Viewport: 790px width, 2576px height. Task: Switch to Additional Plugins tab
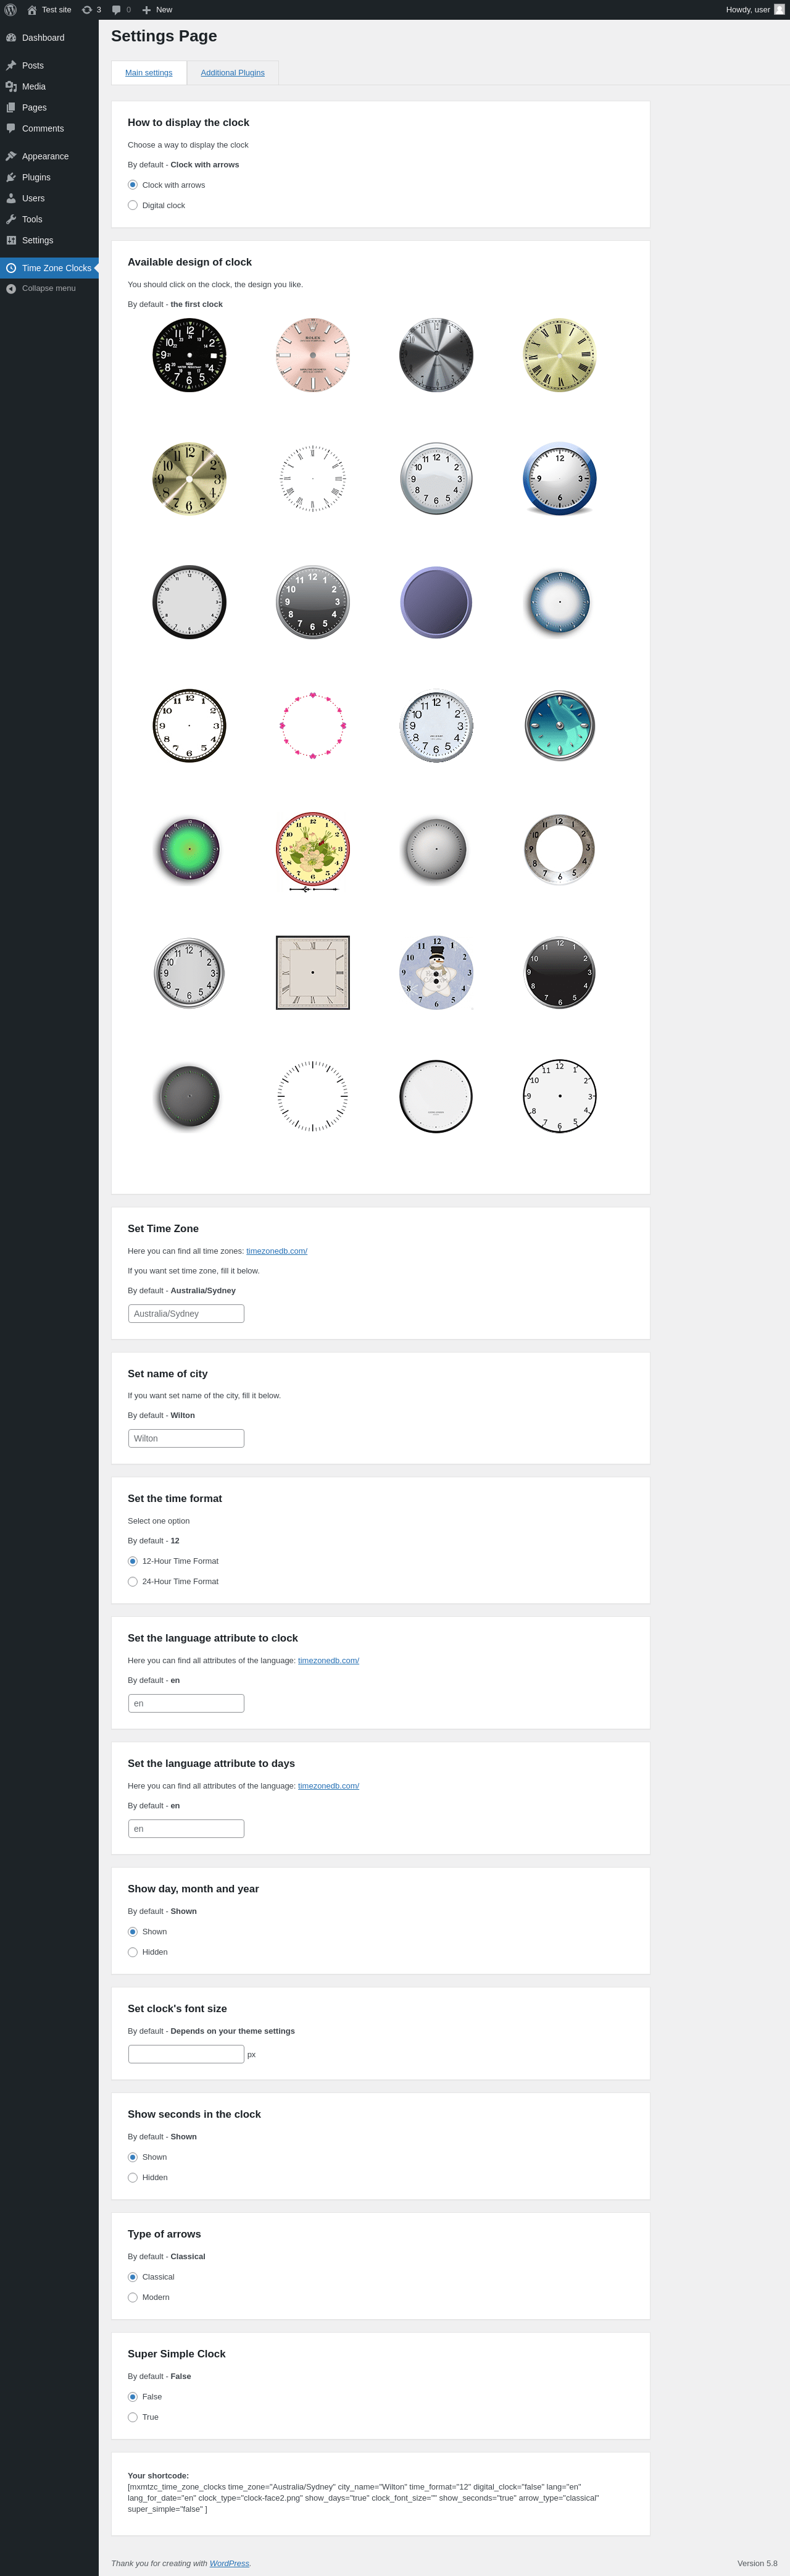tap(233, 73)
